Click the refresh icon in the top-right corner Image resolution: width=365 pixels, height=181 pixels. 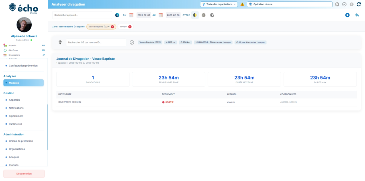358,4
